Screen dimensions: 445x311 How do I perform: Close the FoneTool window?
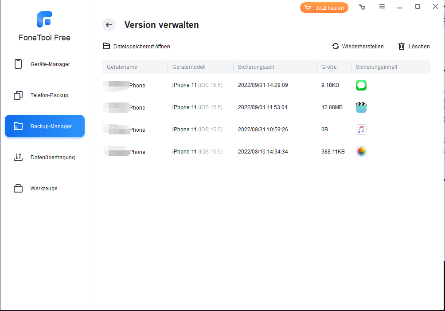435,6
